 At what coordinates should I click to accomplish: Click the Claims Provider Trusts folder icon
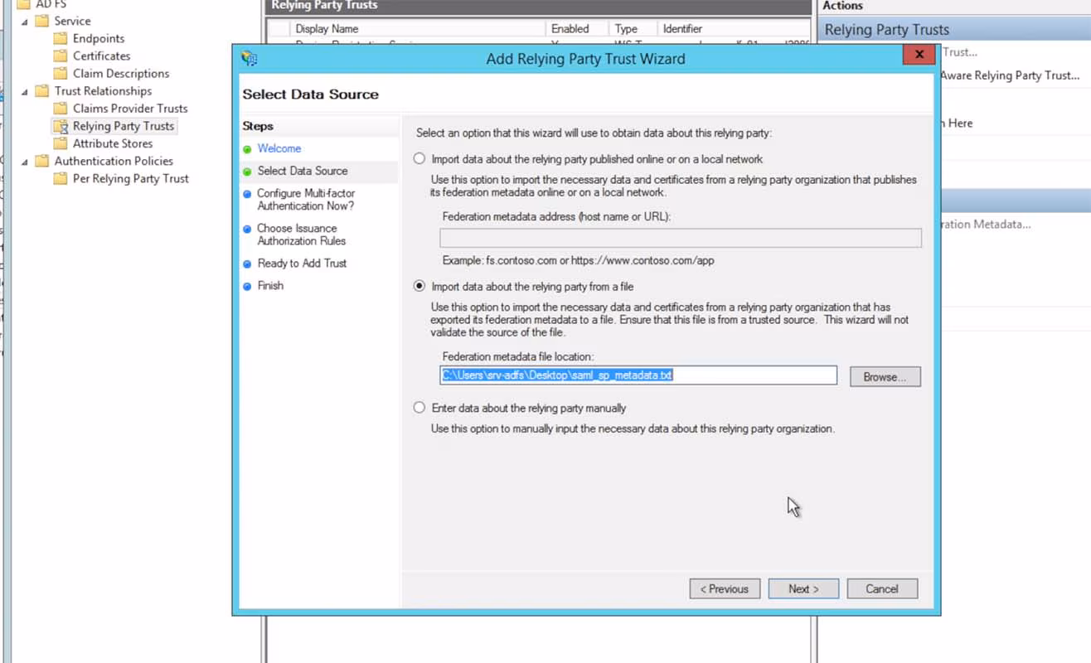[61, 108]
